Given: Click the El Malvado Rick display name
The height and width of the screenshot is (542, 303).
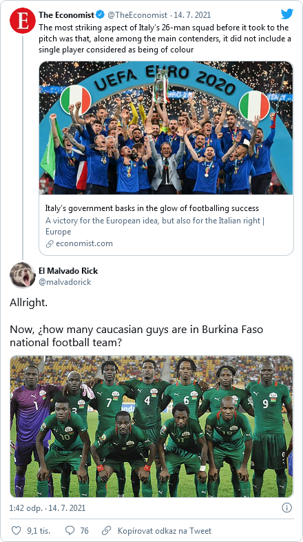Looking at the screenshot, I should pyautogui.click(x=68, y=270).
